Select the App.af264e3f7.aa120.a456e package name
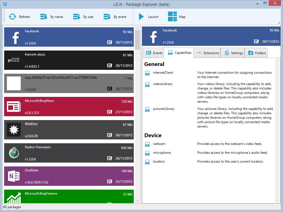283x212 pixels. coord(61,78)
